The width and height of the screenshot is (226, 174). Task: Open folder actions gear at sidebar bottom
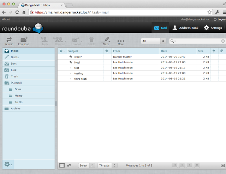pos(8,164)
